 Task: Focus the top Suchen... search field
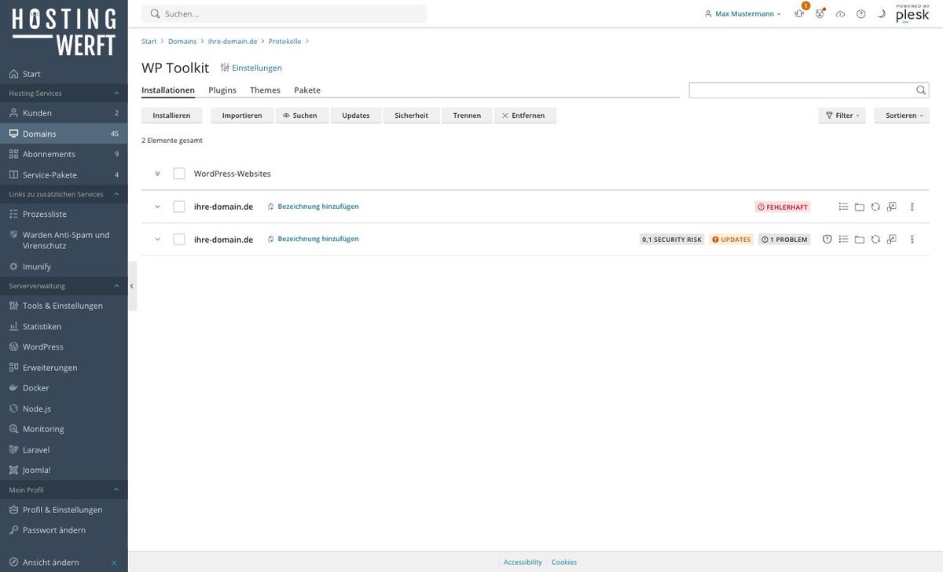coord(284,13)
